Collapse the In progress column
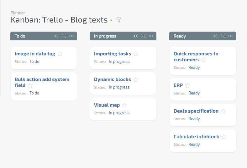This screenshot has width=247, height=168. (x=135, y=36)
